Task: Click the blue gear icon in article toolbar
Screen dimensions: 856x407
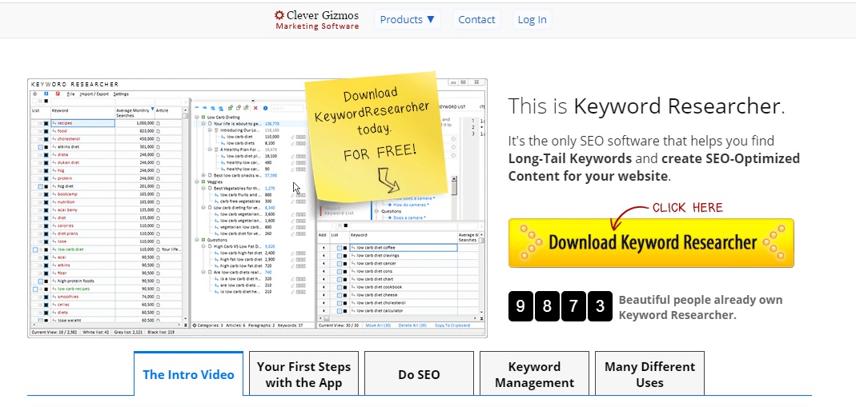Action: (x=266, y=108)
